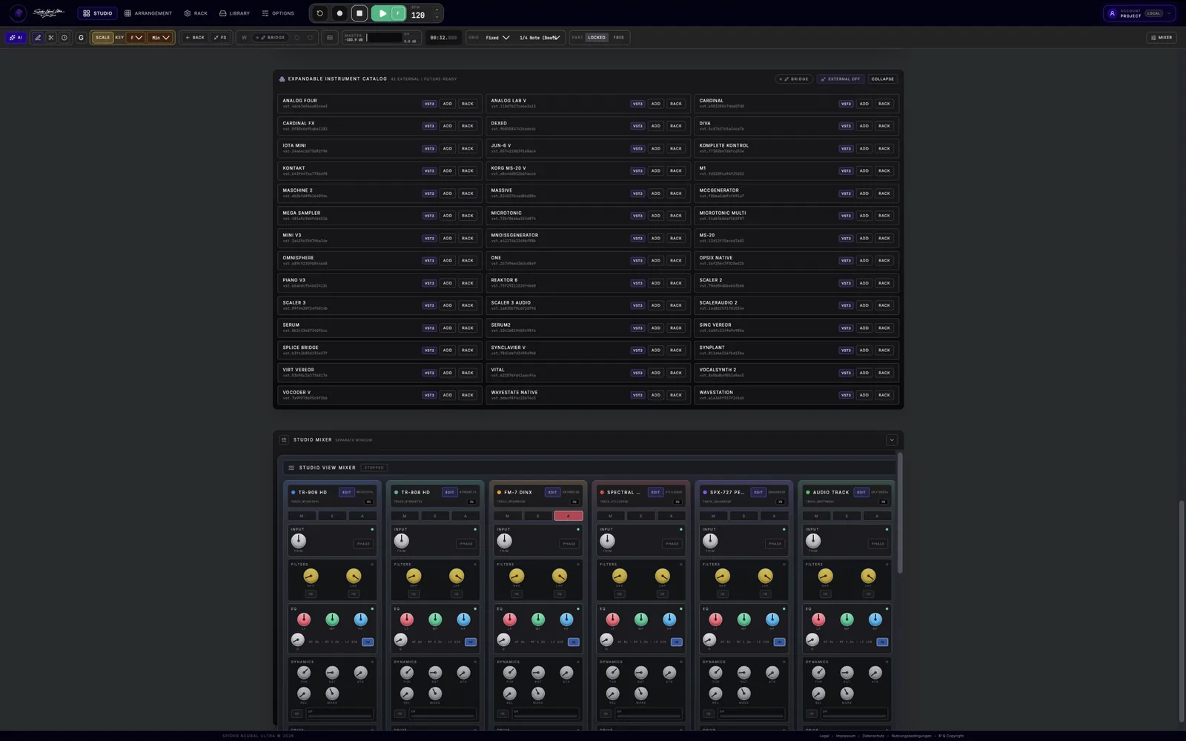Select the Locked part mode
Image resolution: width=1186 pixels, height=741 pixels.
coord(597,37)
